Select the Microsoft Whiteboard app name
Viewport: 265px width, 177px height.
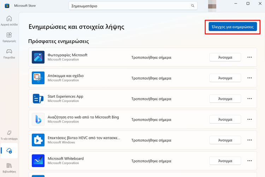(66, 159)
